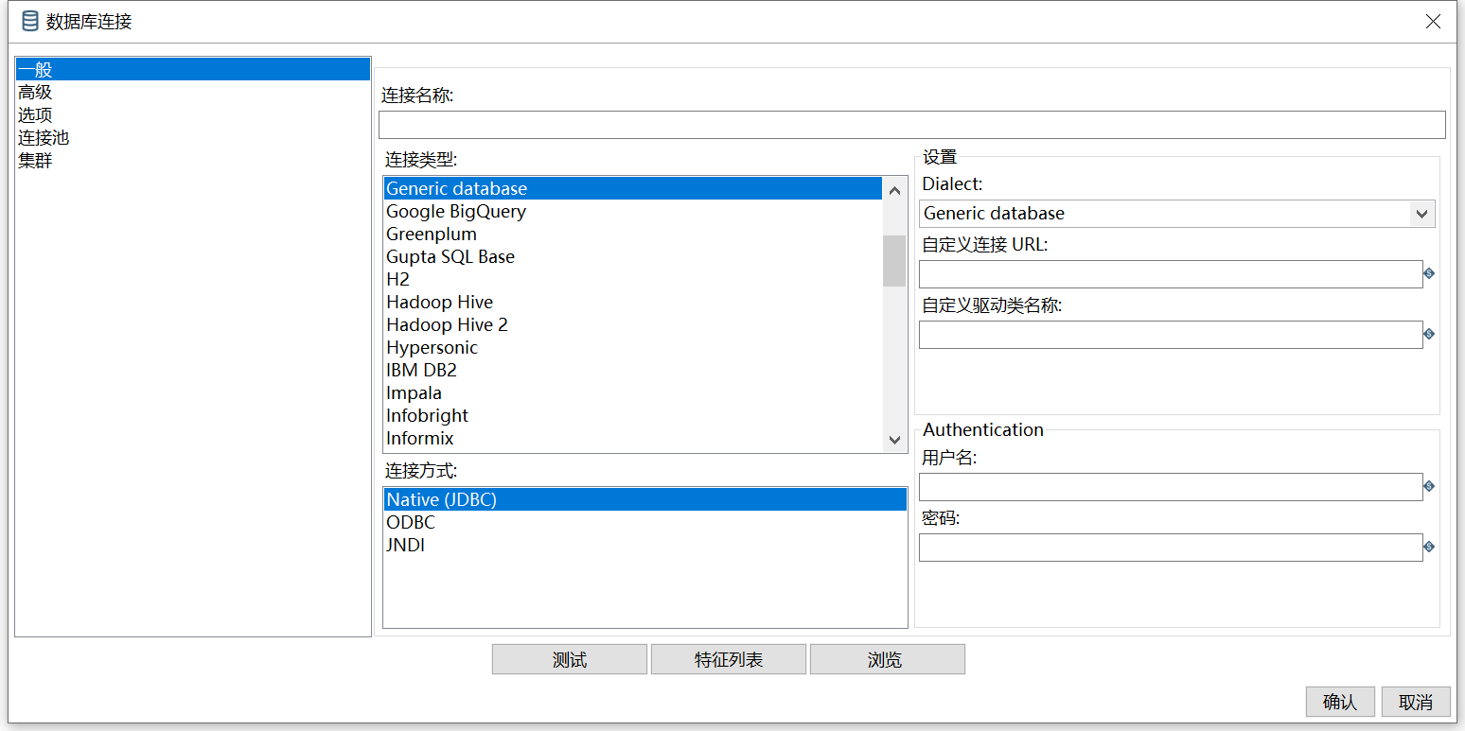Select Infobright connection type

[633, 415]
